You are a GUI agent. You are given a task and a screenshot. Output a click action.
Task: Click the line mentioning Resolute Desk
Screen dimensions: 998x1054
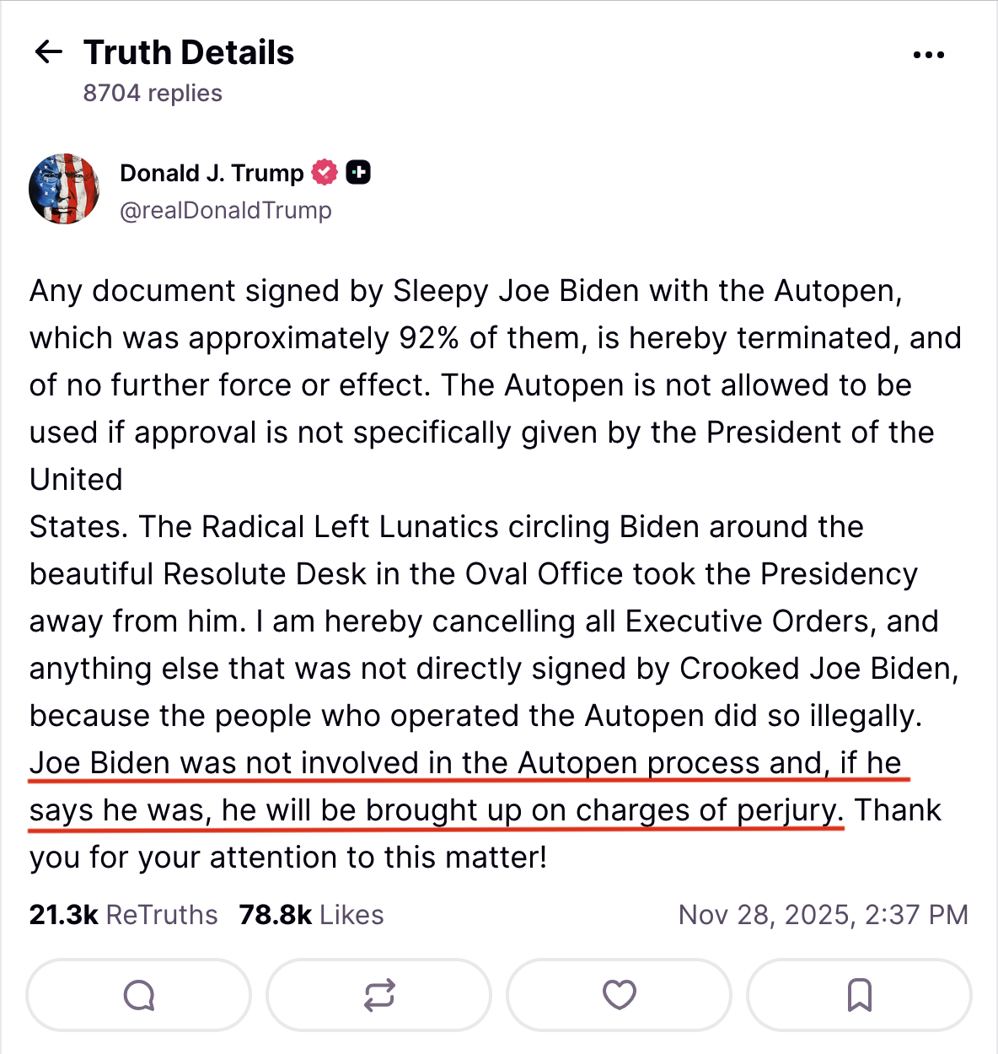472,574
